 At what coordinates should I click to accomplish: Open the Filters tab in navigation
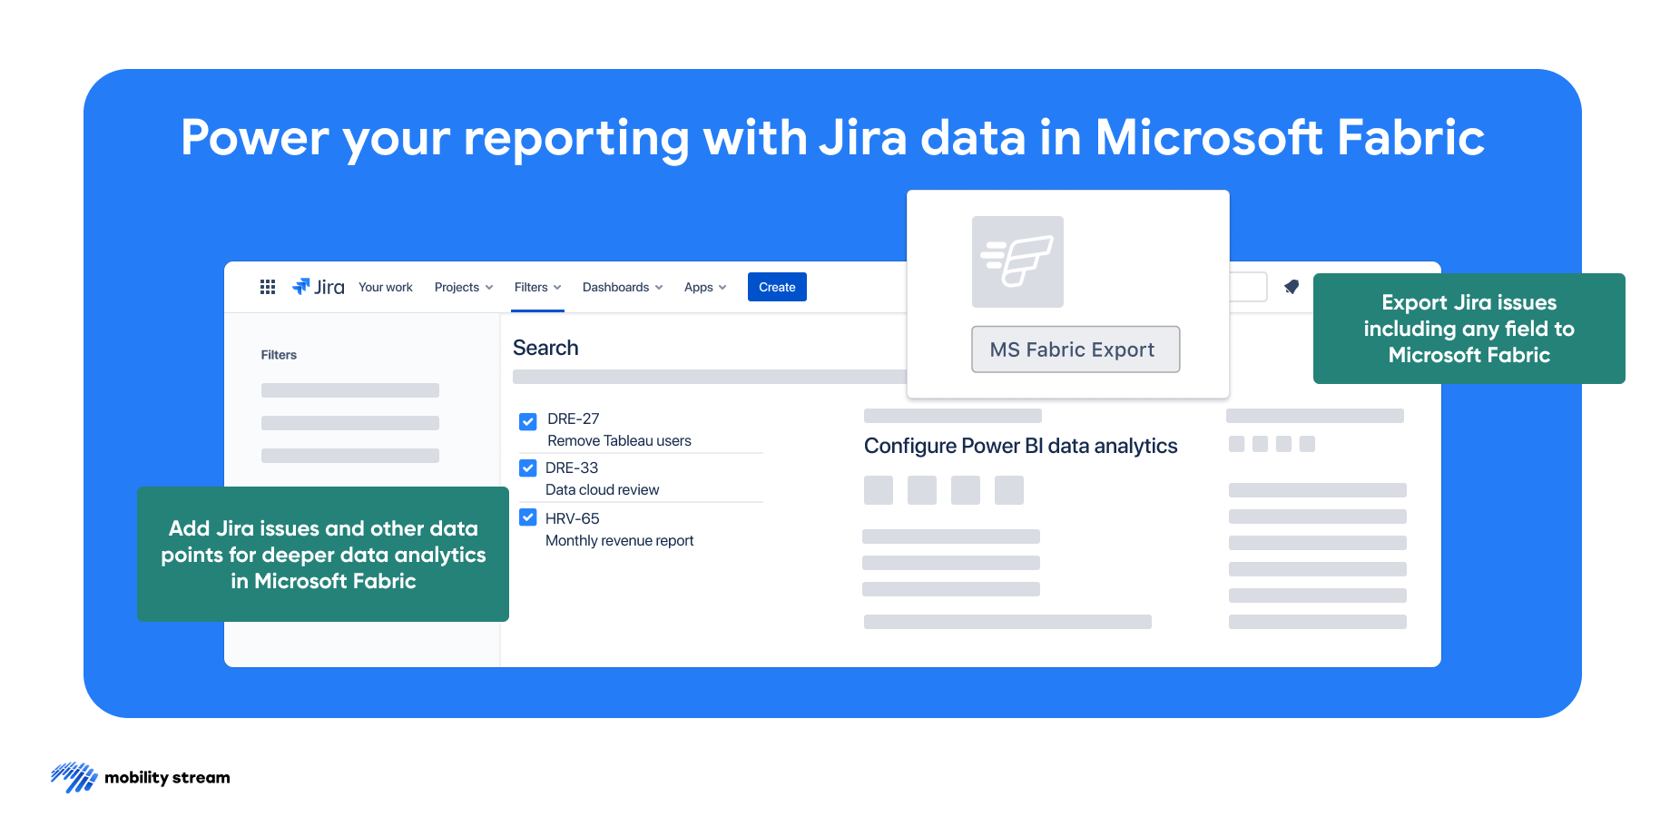click(537, 287)
